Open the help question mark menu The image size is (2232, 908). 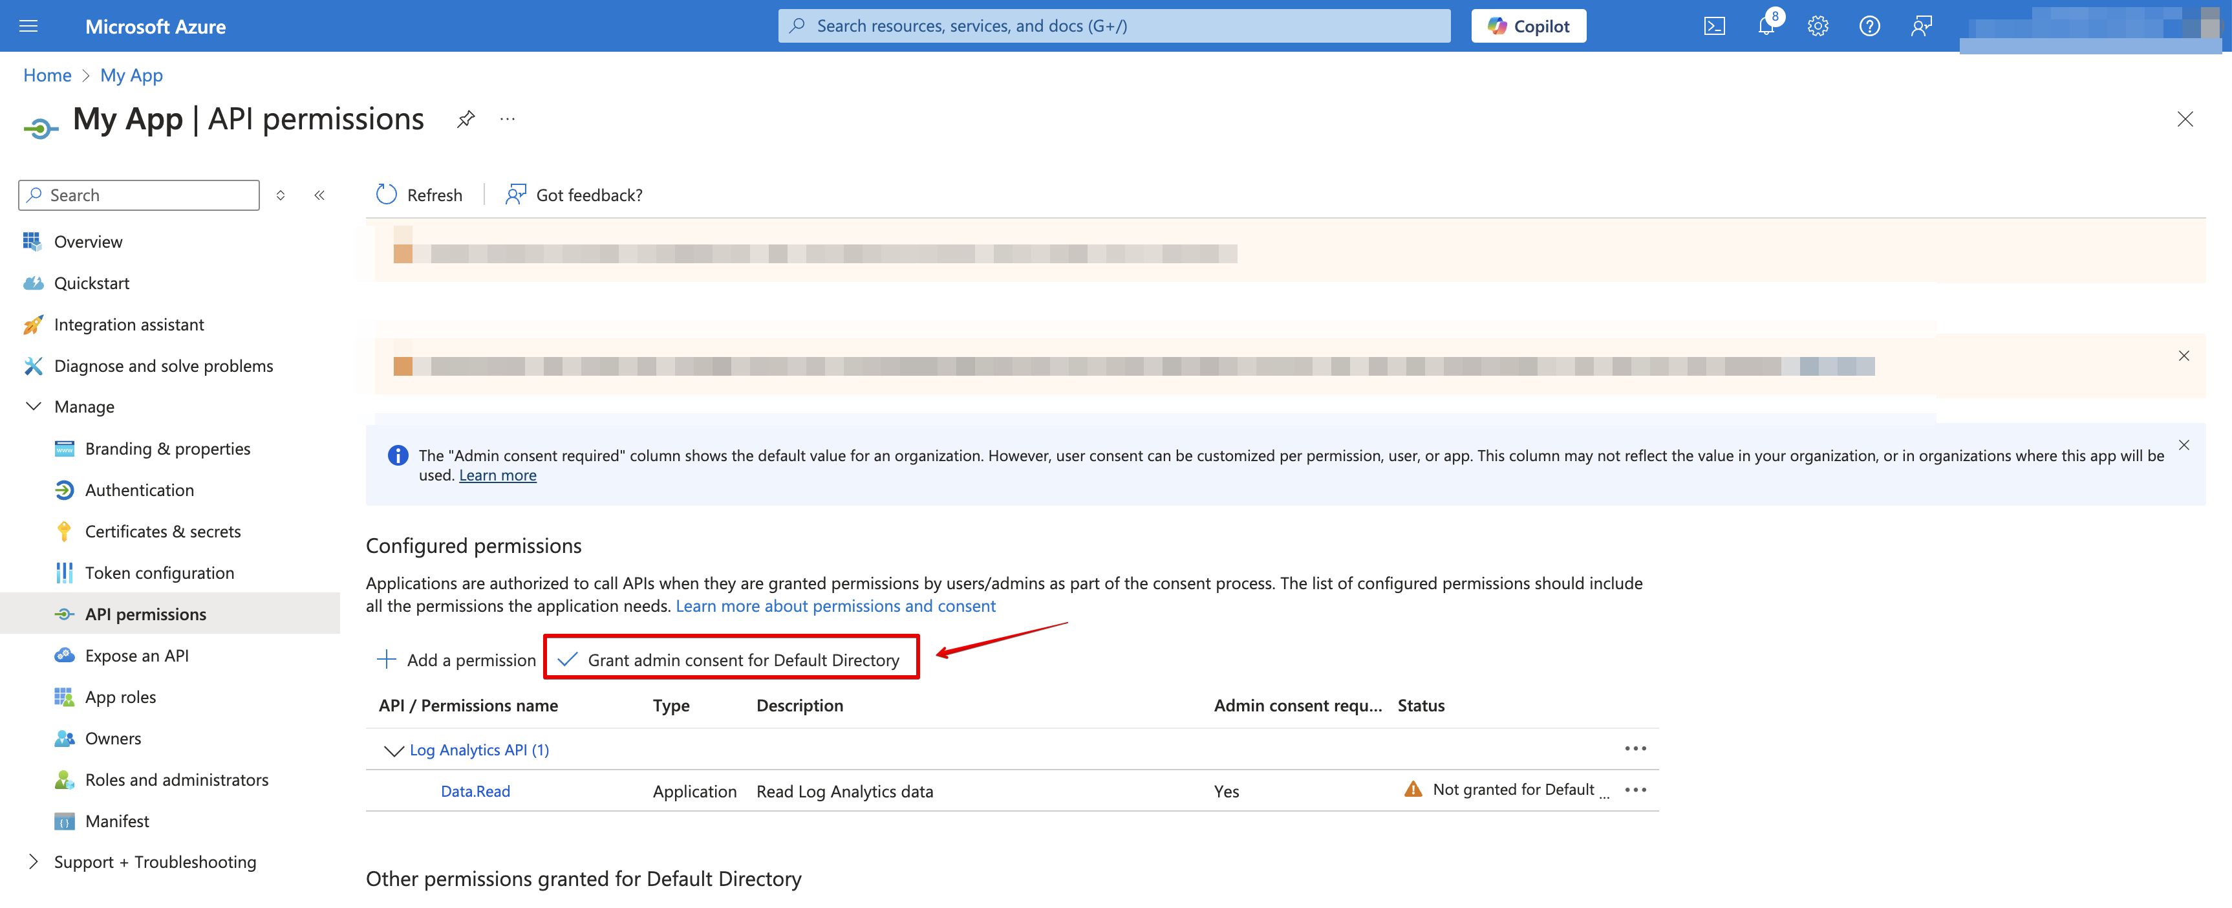click(1869, 26)
